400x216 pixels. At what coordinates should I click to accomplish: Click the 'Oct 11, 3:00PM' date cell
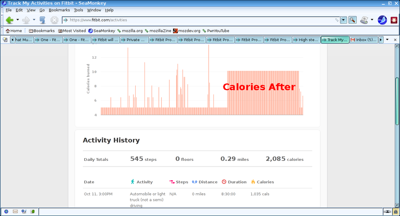(98, 194)
